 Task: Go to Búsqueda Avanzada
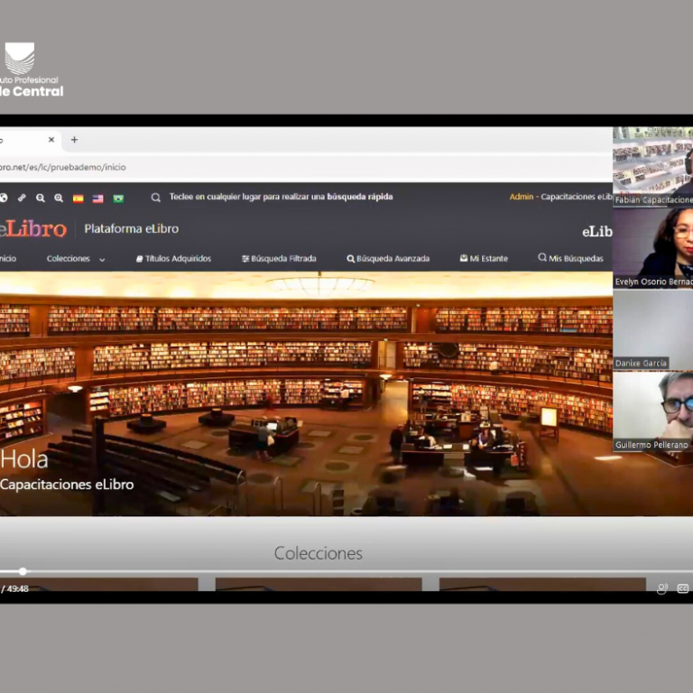(388, 259)
